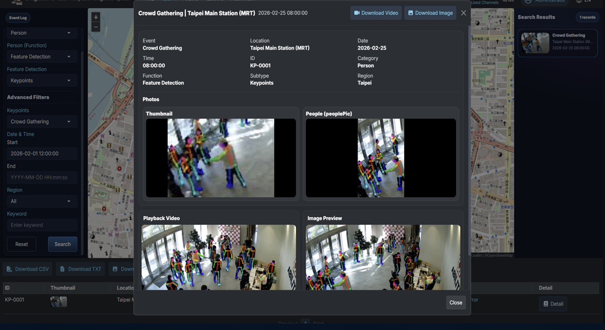Zoom out on the map with minus
This screenshot has height=330, width=605.
pyautogui.click(x=96, y=27)
